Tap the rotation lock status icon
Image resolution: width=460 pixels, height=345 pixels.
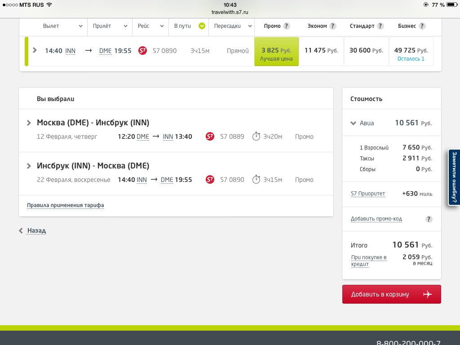click(426, 4)
